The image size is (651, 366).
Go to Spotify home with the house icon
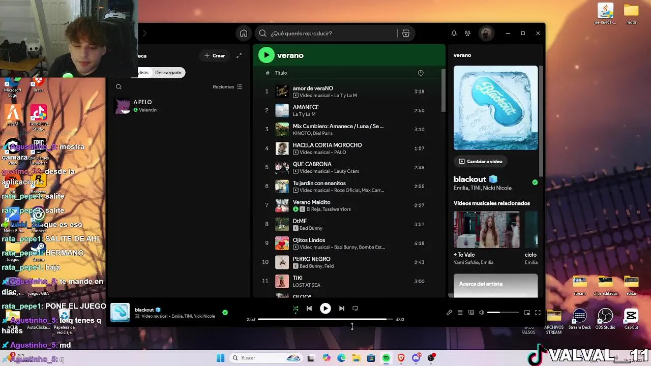click(244, 33)
